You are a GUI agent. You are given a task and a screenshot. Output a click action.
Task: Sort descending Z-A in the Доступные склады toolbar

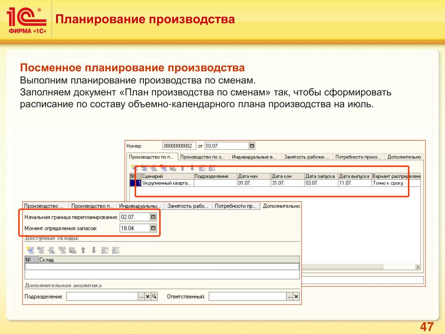click(116, 250)
